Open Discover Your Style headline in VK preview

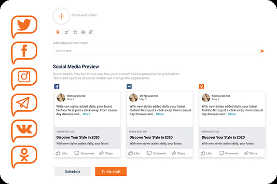[151, 137]
